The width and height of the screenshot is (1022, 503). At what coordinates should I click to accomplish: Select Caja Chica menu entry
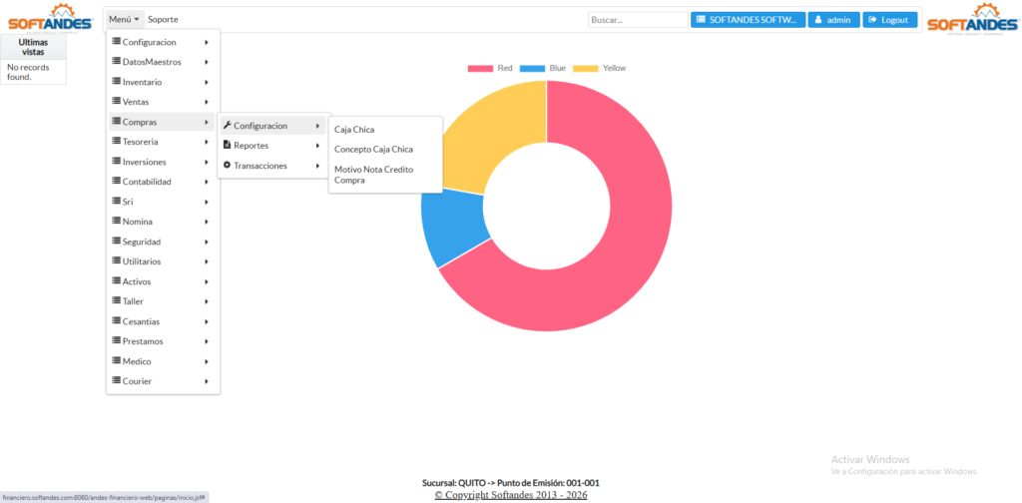click(x=354, y=130)
